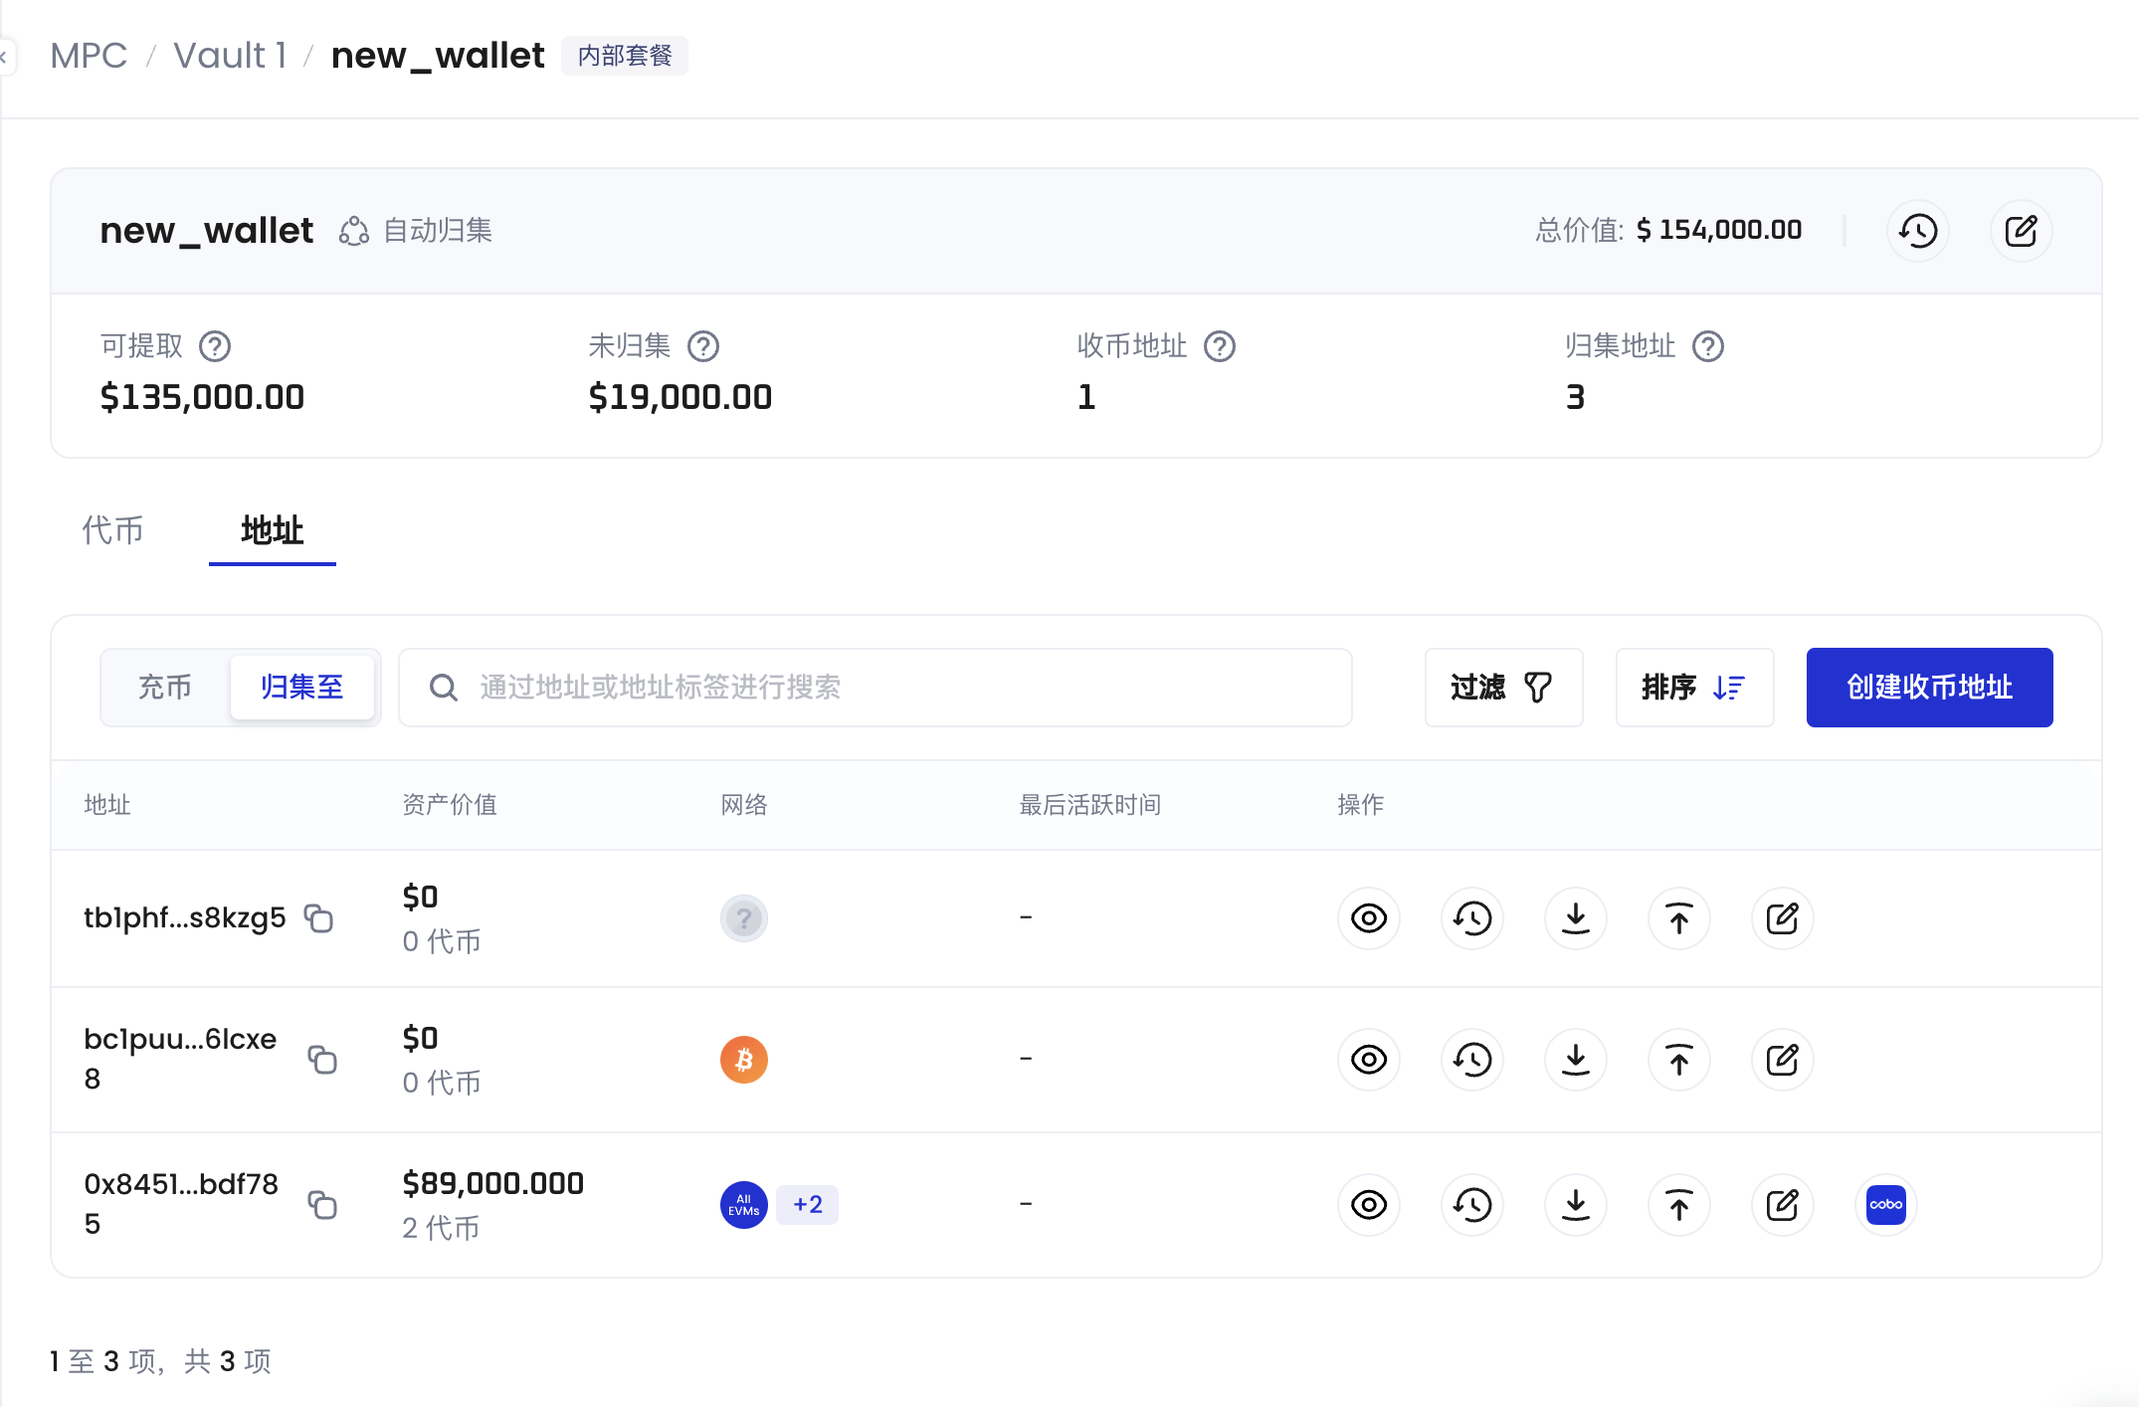This screenshot has height=1407, width=2139.
Task: Click $135,000.00 withdrawable amount
Action: pyautogui.click(x=202, y=397)
